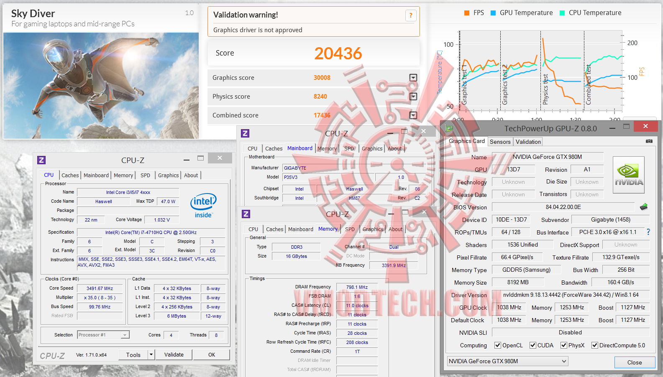Click the Intel inside logo in CPU-Z
Viewport: 663px width, 377px height.
tap(203, 205)
